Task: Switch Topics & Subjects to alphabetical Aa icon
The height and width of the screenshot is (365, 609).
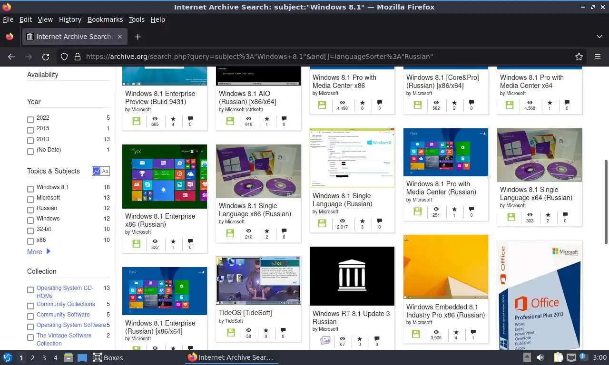Action: coord(105,171)
